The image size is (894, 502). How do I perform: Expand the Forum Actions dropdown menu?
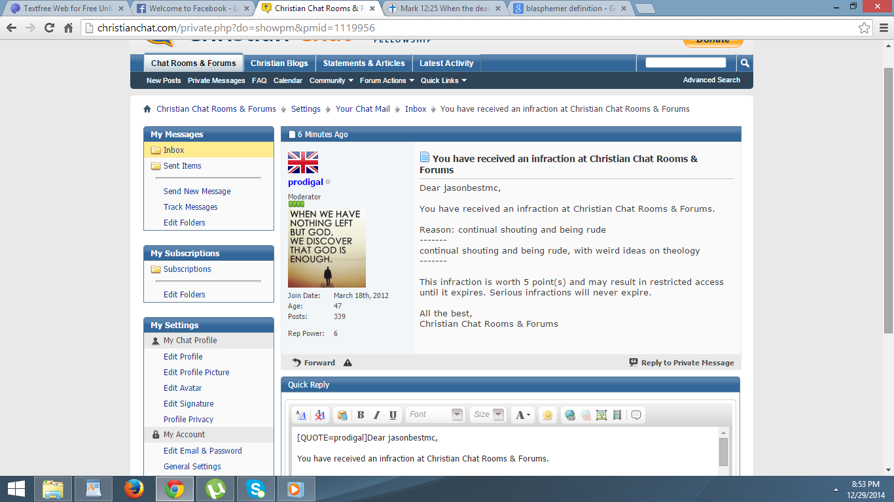click(x=387, y=80)
